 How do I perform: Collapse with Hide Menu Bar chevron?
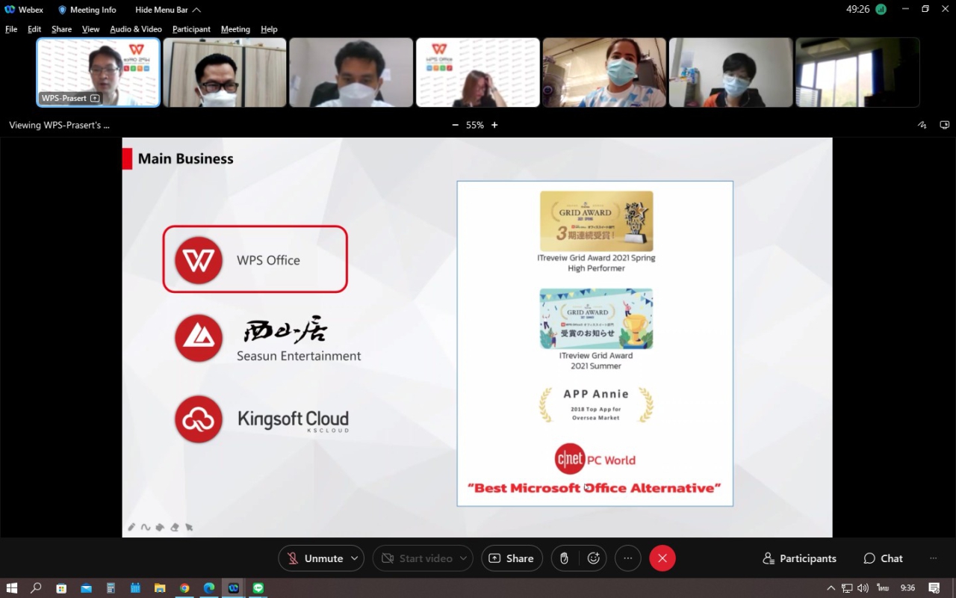pos(167,10)
